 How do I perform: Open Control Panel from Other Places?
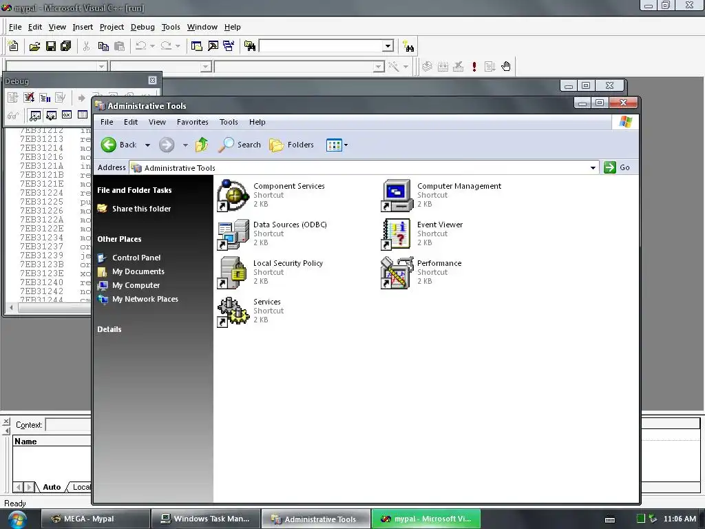pyautogui.click(x=136, y=258)
